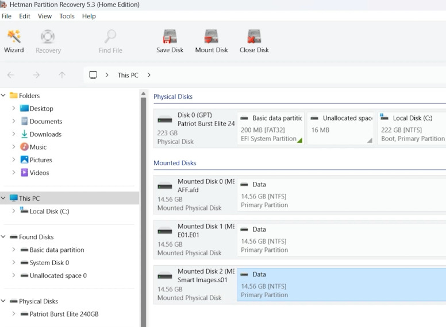The image size is (446, 327).
Task: Select the Music folder icon
Action: [x=25, y=147]
